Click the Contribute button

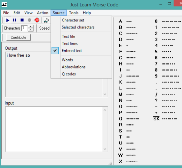pos(19,38)
